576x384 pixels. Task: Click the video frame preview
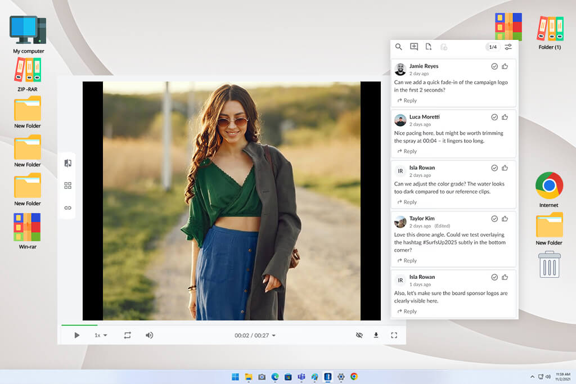click(231, 201)
